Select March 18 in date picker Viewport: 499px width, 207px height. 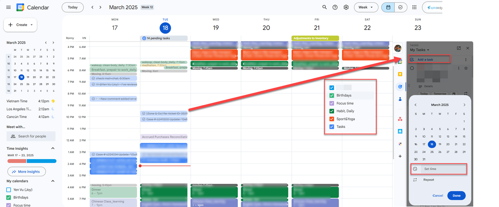point(432,144)
